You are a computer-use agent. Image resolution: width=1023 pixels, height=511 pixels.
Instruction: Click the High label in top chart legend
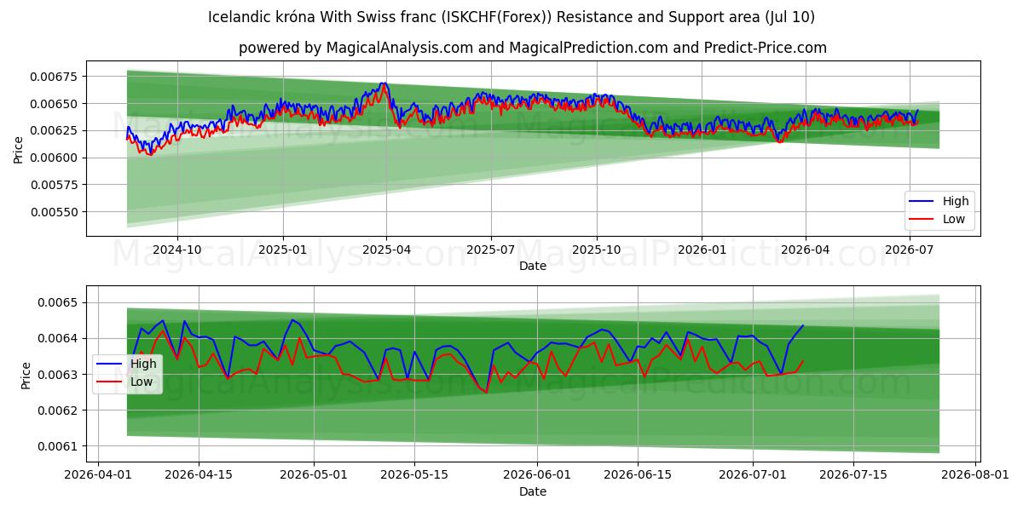[956, 202]
